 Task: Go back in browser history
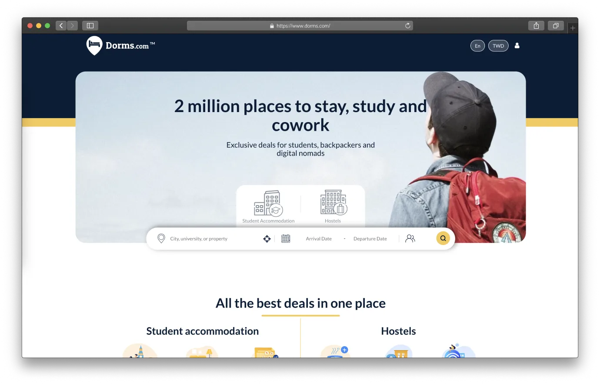pos(61,26)
